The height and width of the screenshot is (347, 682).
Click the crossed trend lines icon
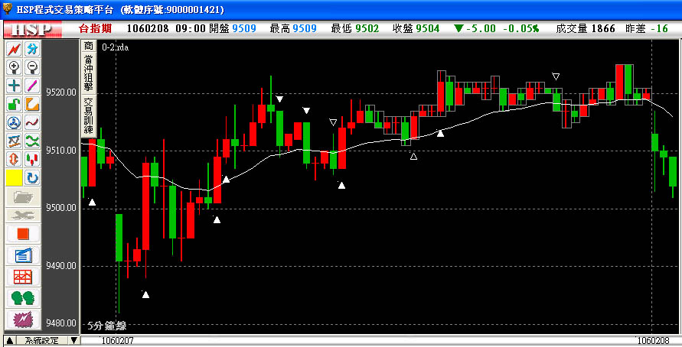[x=15, y=141]
